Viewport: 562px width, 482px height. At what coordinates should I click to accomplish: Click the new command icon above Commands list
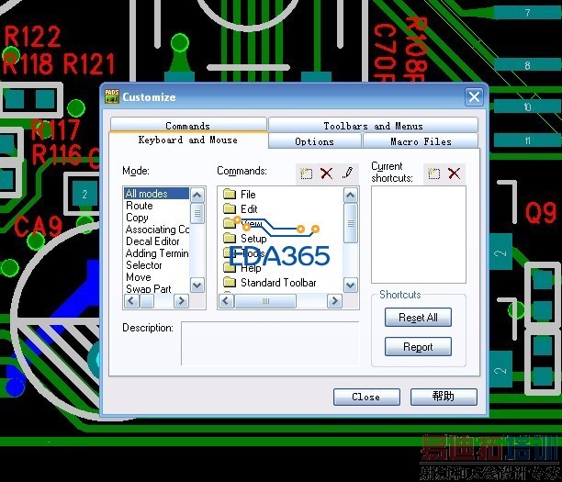pos(306,174)
